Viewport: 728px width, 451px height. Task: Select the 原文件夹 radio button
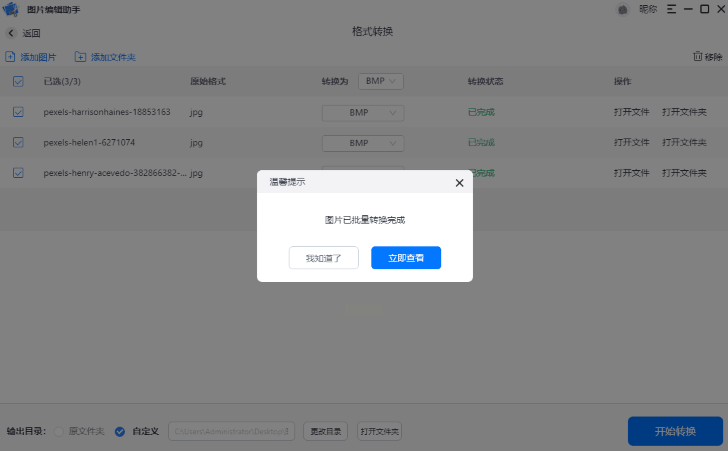pyautogui.click(x=59, y=431)
